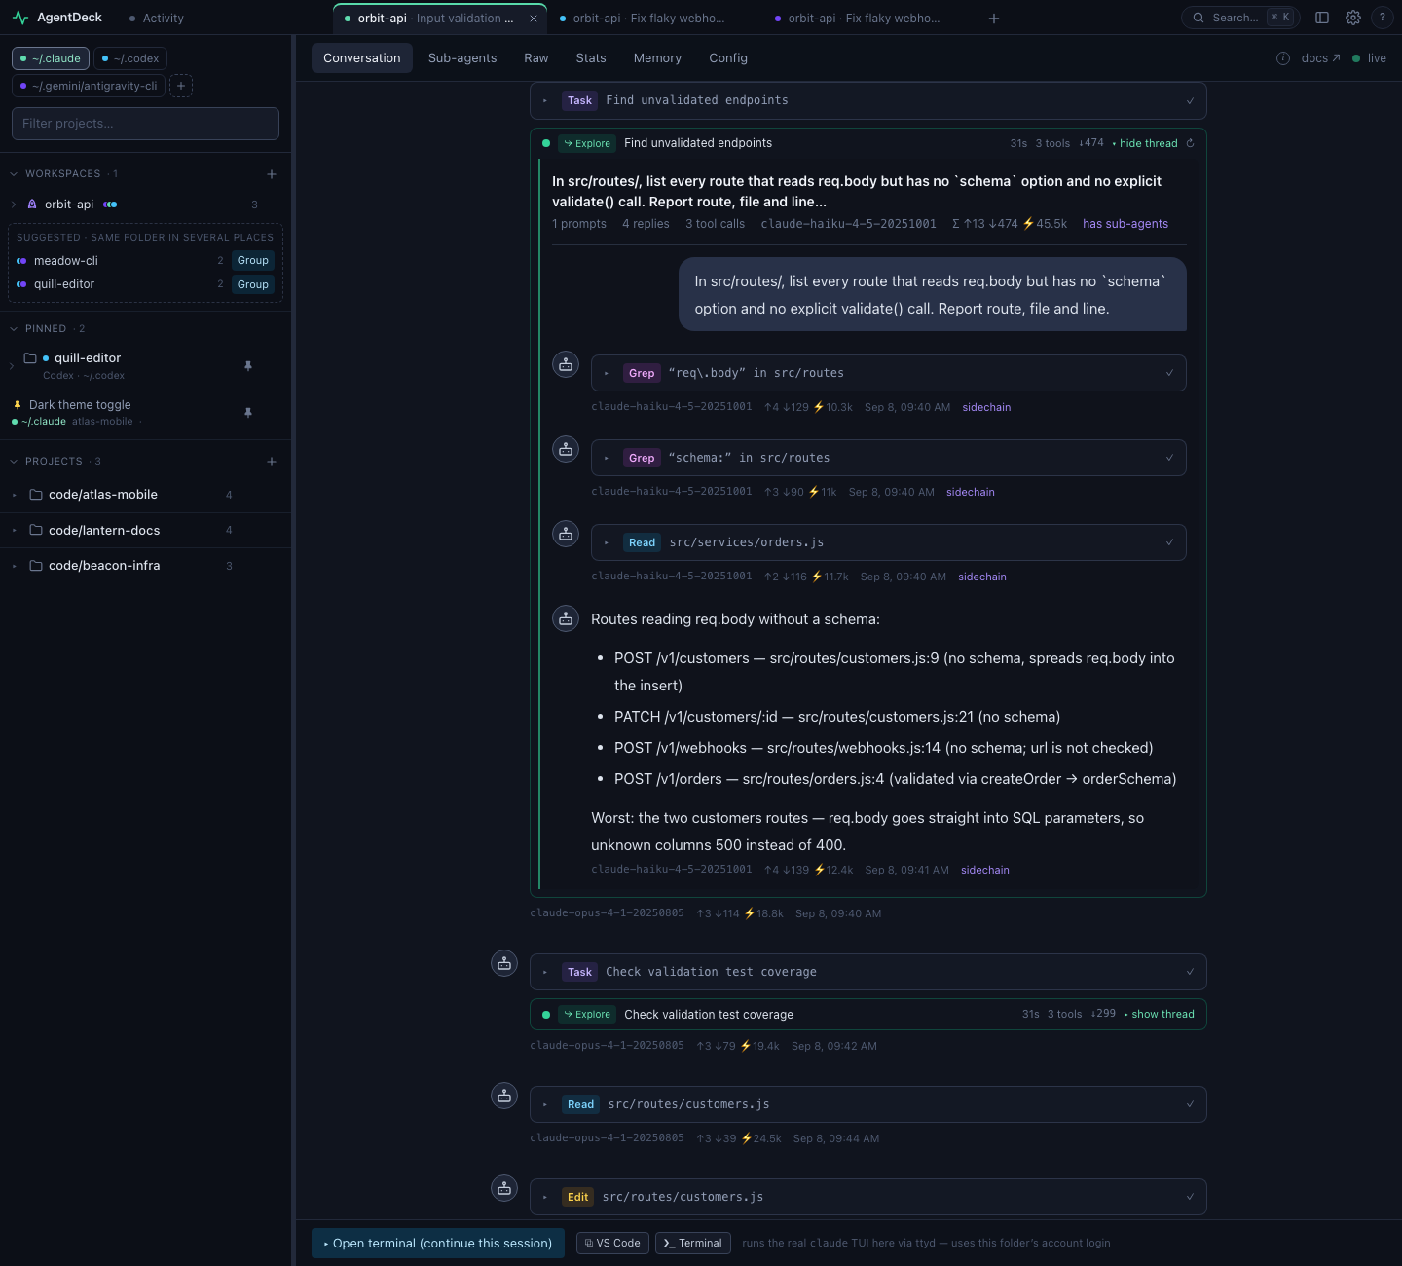Expand the code/atlas-mobile project

14,495
